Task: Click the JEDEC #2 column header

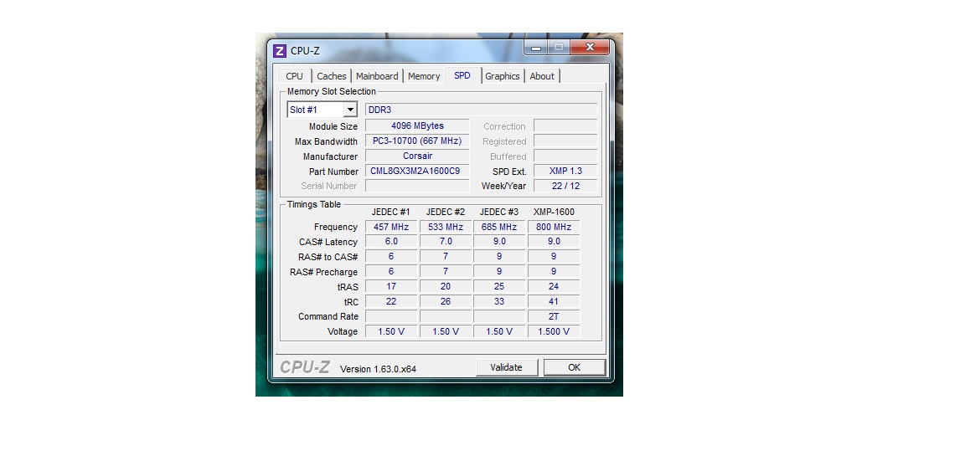Action: [445, 212]
